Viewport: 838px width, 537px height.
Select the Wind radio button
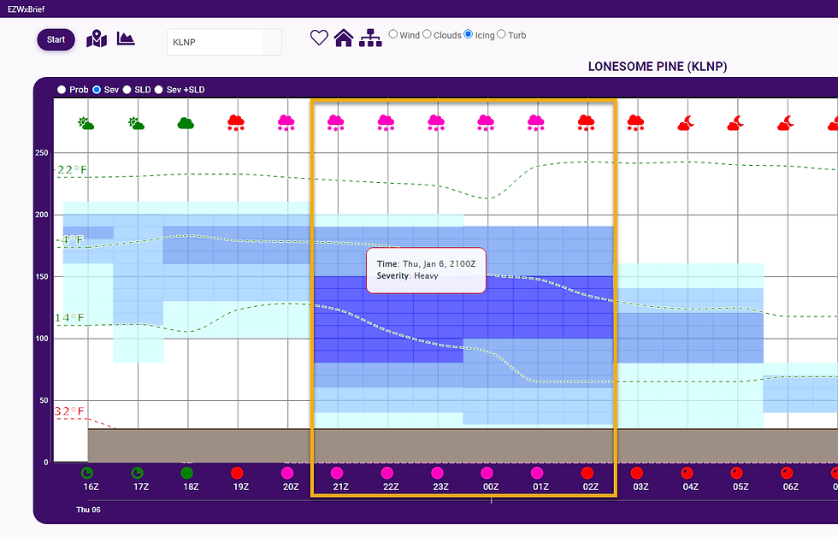pos(393,34)
